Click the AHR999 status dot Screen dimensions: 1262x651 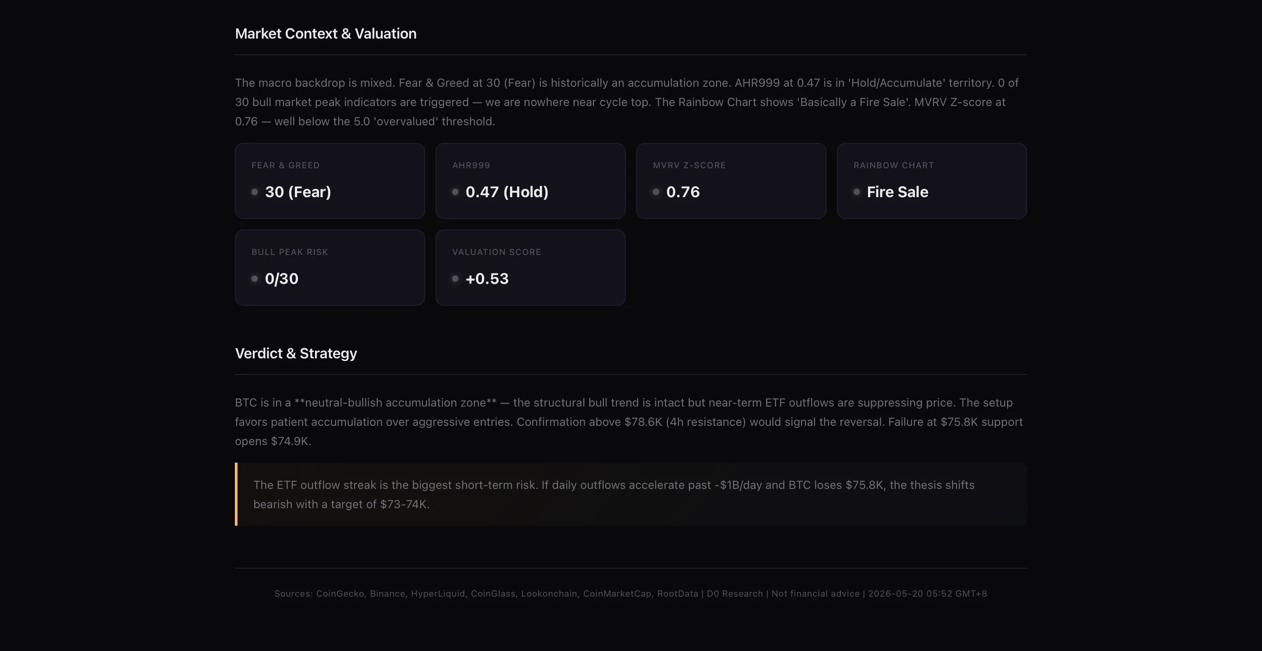tap(455, 192)
